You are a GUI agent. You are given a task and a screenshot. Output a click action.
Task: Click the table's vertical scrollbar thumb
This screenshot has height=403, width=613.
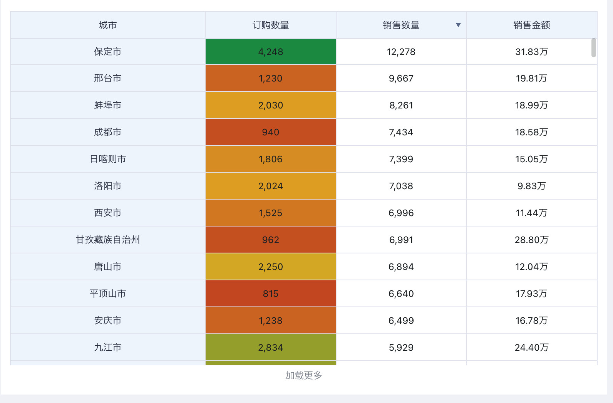594,48
